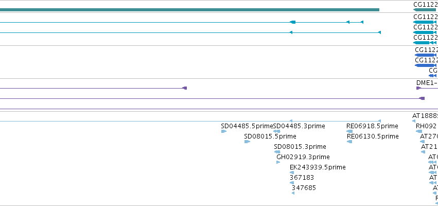The height and width of the screenshot is (206, 438).
Task: Select the SD08015.3prime label
Action: [300, 147]
